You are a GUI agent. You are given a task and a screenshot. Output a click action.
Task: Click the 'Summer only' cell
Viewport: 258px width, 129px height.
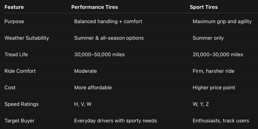pos(208,38)
